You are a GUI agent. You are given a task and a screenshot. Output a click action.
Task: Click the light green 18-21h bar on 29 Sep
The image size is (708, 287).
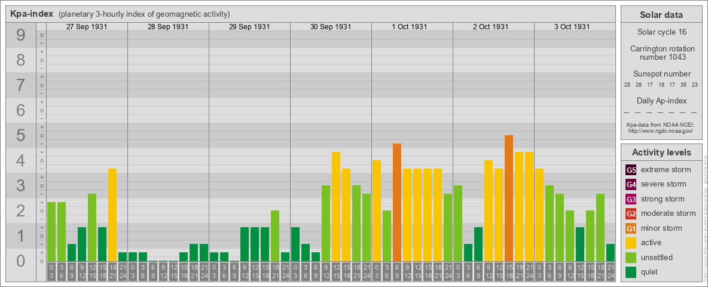(x=275, y=236)
